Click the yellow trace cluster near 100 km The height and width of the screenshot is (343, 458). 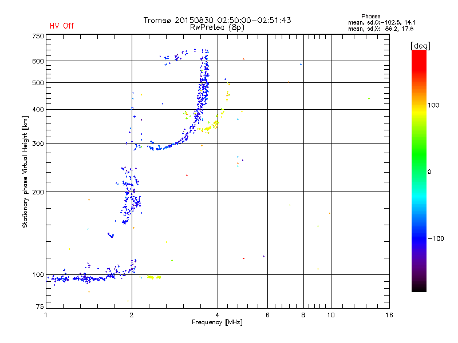[153, 277]
